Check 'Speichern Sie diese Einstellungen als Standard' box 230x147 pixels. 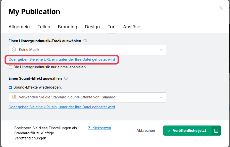click(x=10, y=133)
